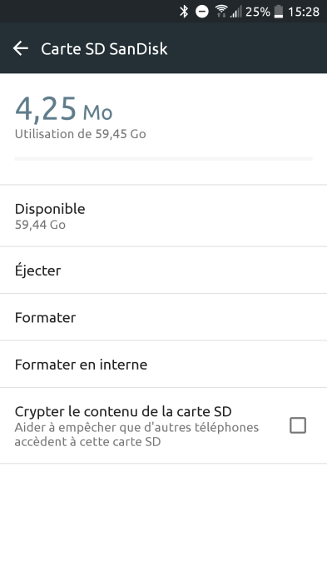The image size is (327, 581).
Task: Tap 'Crypter le contenu de la carte SD'
Action: point(123,411)
